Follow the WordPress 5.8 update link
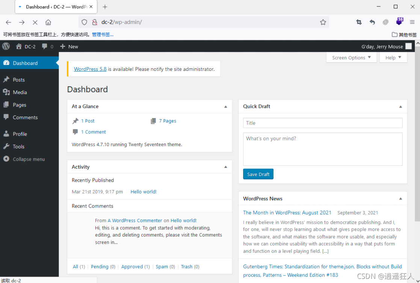The width and height of the screenshot is (420, 283). pos(90,69)
